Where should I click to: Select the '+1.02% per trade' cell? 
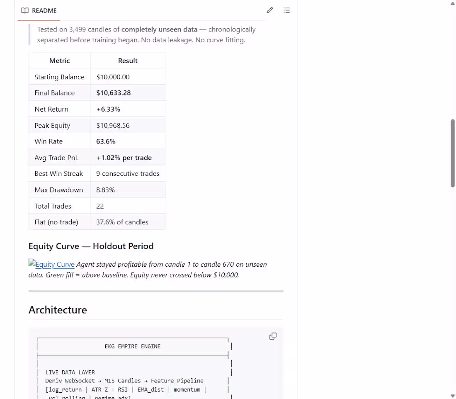tap(128, 158)
